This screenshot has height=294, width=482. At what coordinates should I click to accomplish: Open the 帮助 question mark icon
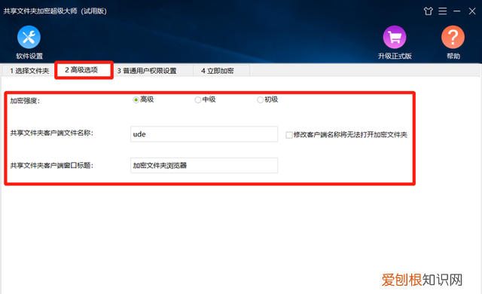pos(453,37)
